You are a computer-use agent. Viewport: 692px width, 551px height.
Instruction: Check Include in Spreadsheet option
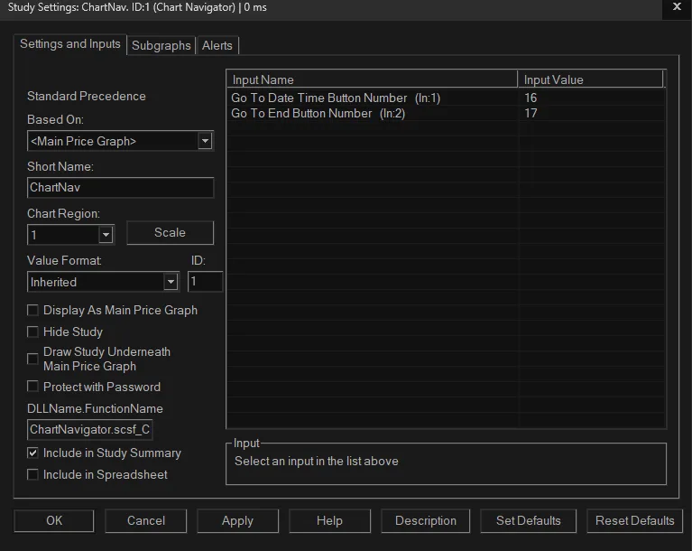click(x=32, y=474)
